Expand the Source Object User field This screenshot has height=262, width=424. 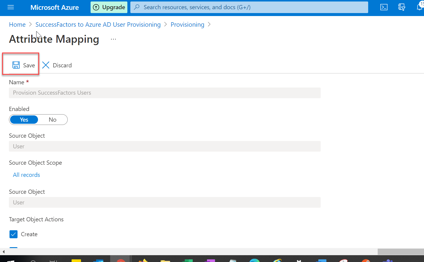[x=165, y=146]
